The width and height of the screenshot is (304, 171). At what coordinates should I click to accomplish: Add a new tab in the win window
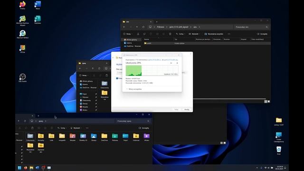point(157,22)
